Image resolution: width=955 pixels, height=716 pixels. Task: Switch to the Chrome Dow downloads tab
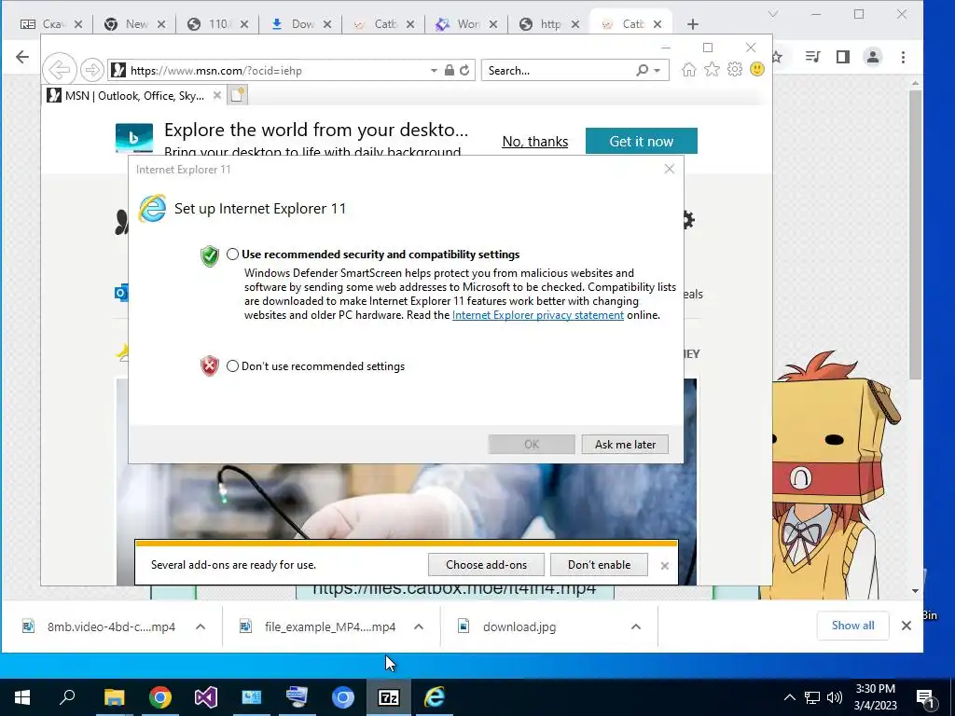[x=302, y=24]
